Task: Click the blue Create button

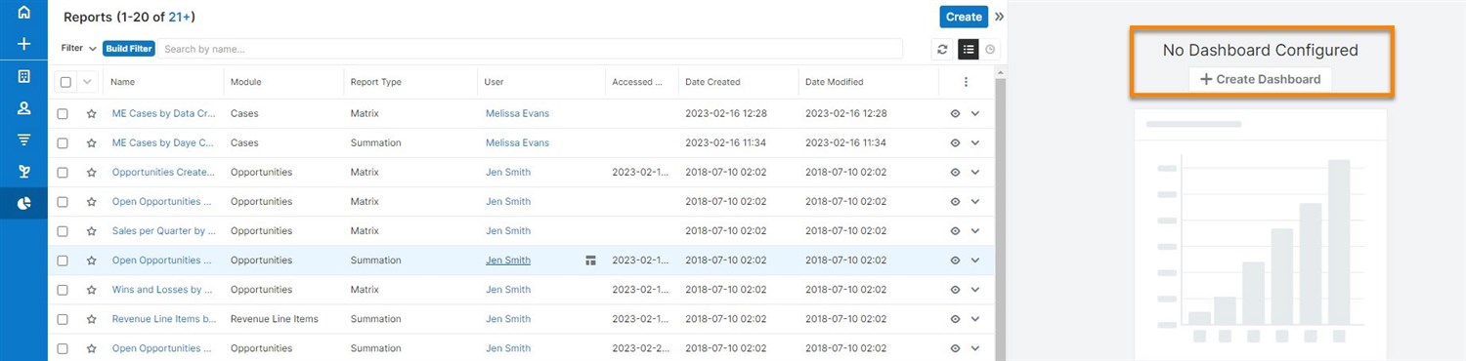Action: pyautogui.click(x=964, y=17)
